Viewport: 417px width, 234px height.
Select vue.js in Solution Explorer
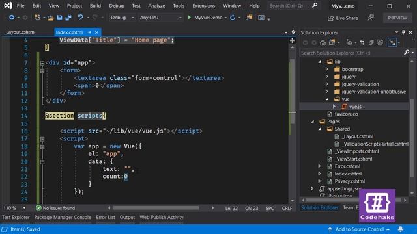[355, 107]
